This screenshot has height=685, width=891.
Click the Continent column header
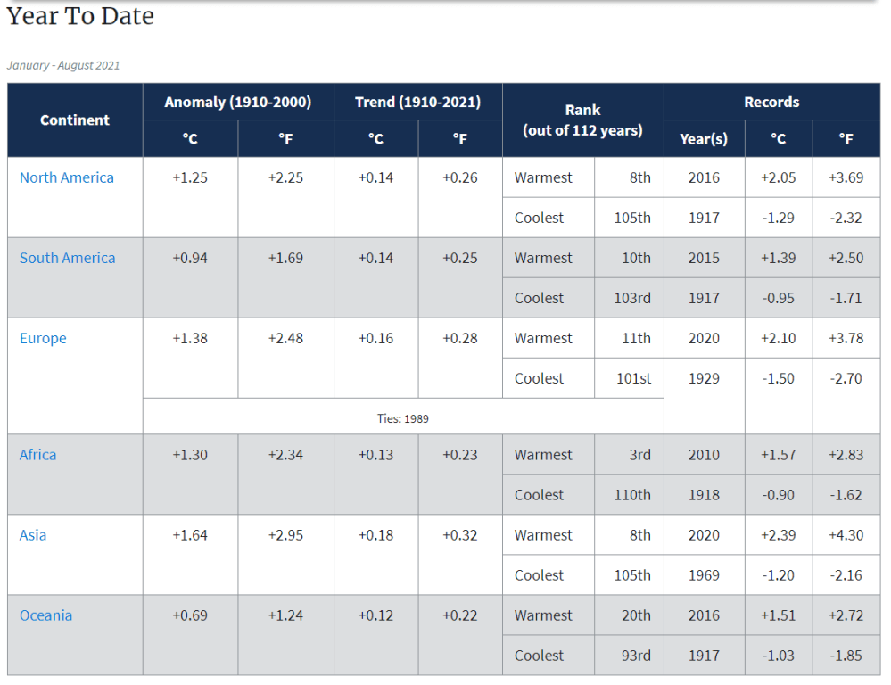[x=75, y=120]
